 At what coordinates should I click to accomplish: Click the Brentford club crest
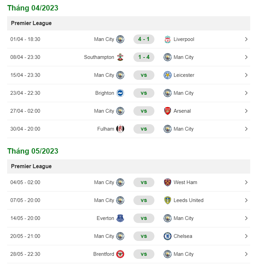click(120, 254)
